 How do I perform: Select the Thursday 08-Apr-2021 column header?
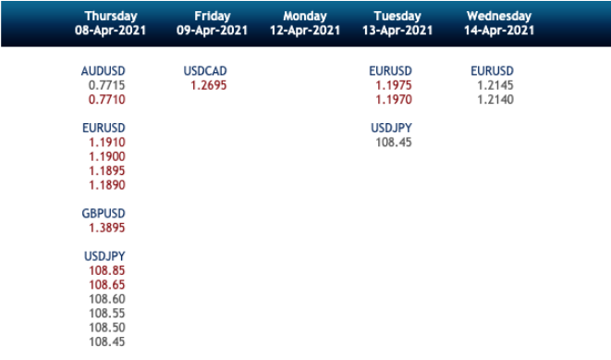[x=110, y=23]
